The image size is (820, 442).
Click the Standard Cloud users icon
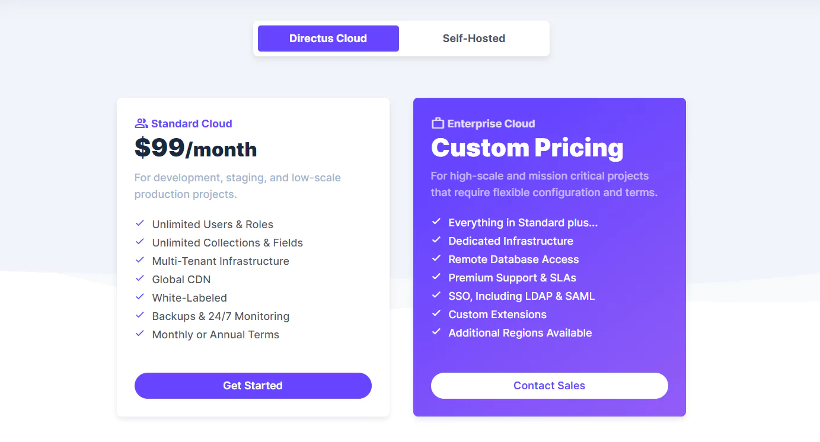point(141,123)
